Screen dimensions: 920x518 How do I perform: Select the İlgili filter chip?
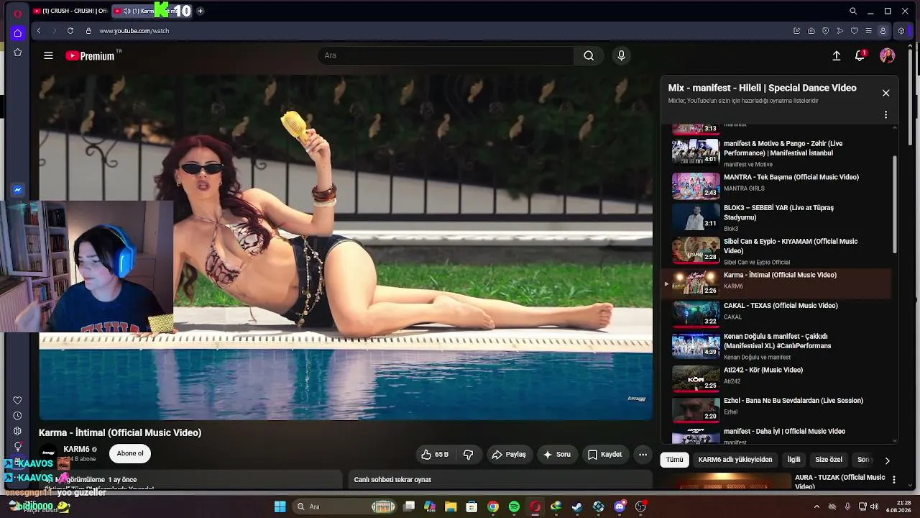tap(793, 460)
